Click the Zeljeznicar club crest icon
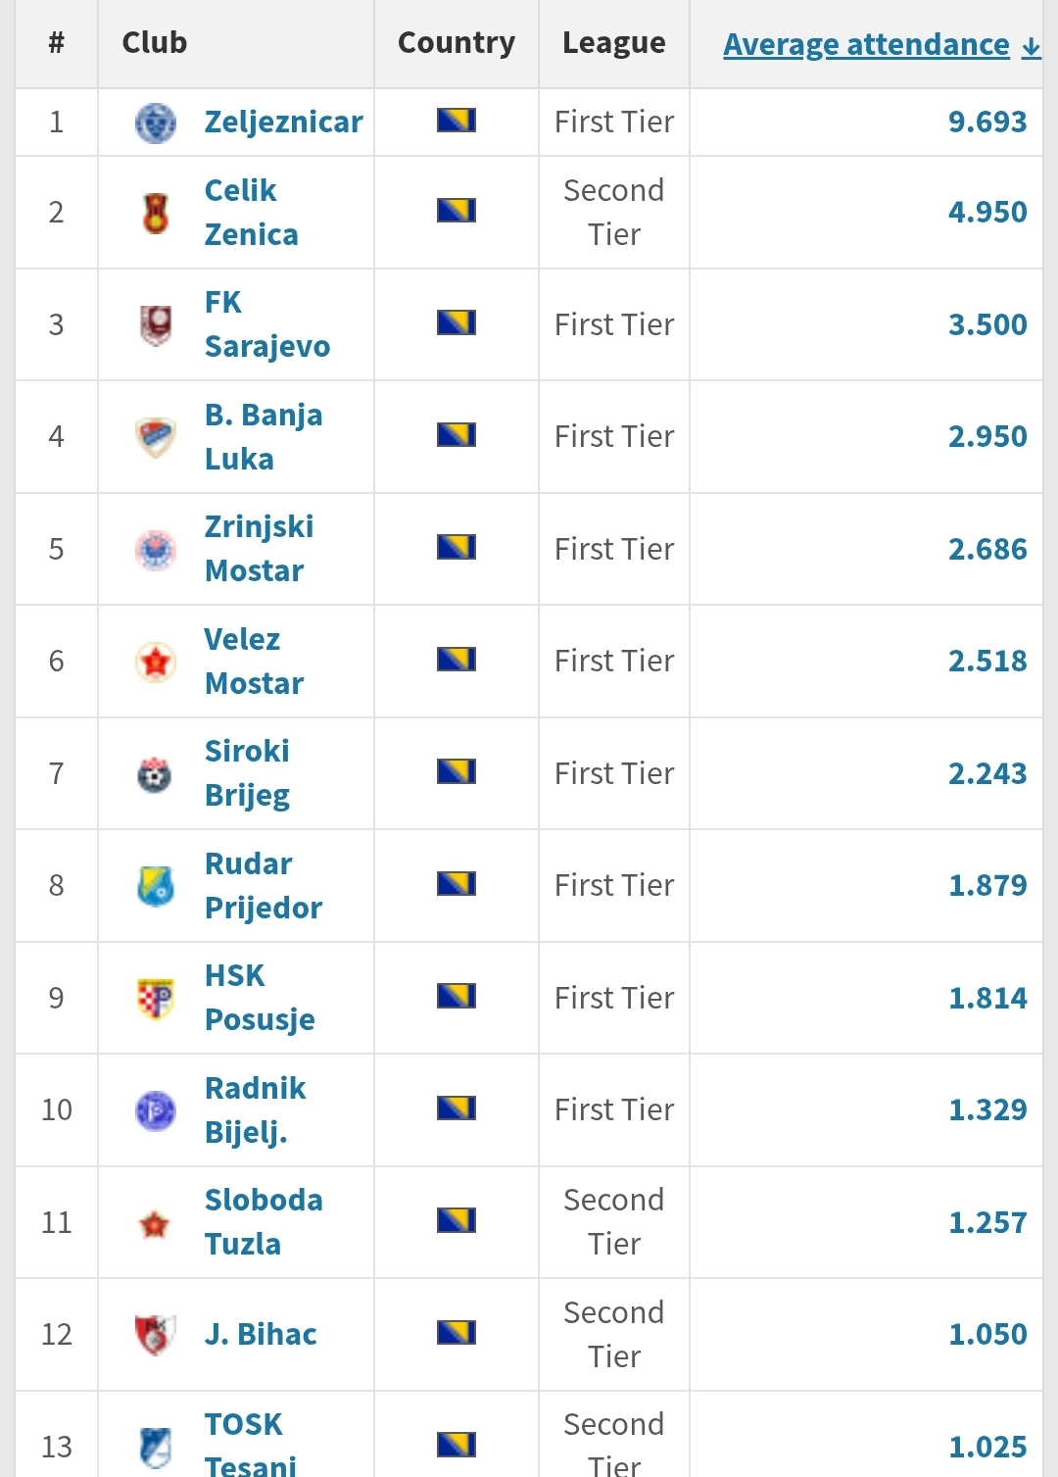 (155, 123)
